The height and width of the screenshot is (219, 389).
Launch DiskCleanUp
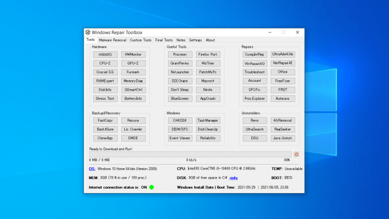click(x=208, y=129)
